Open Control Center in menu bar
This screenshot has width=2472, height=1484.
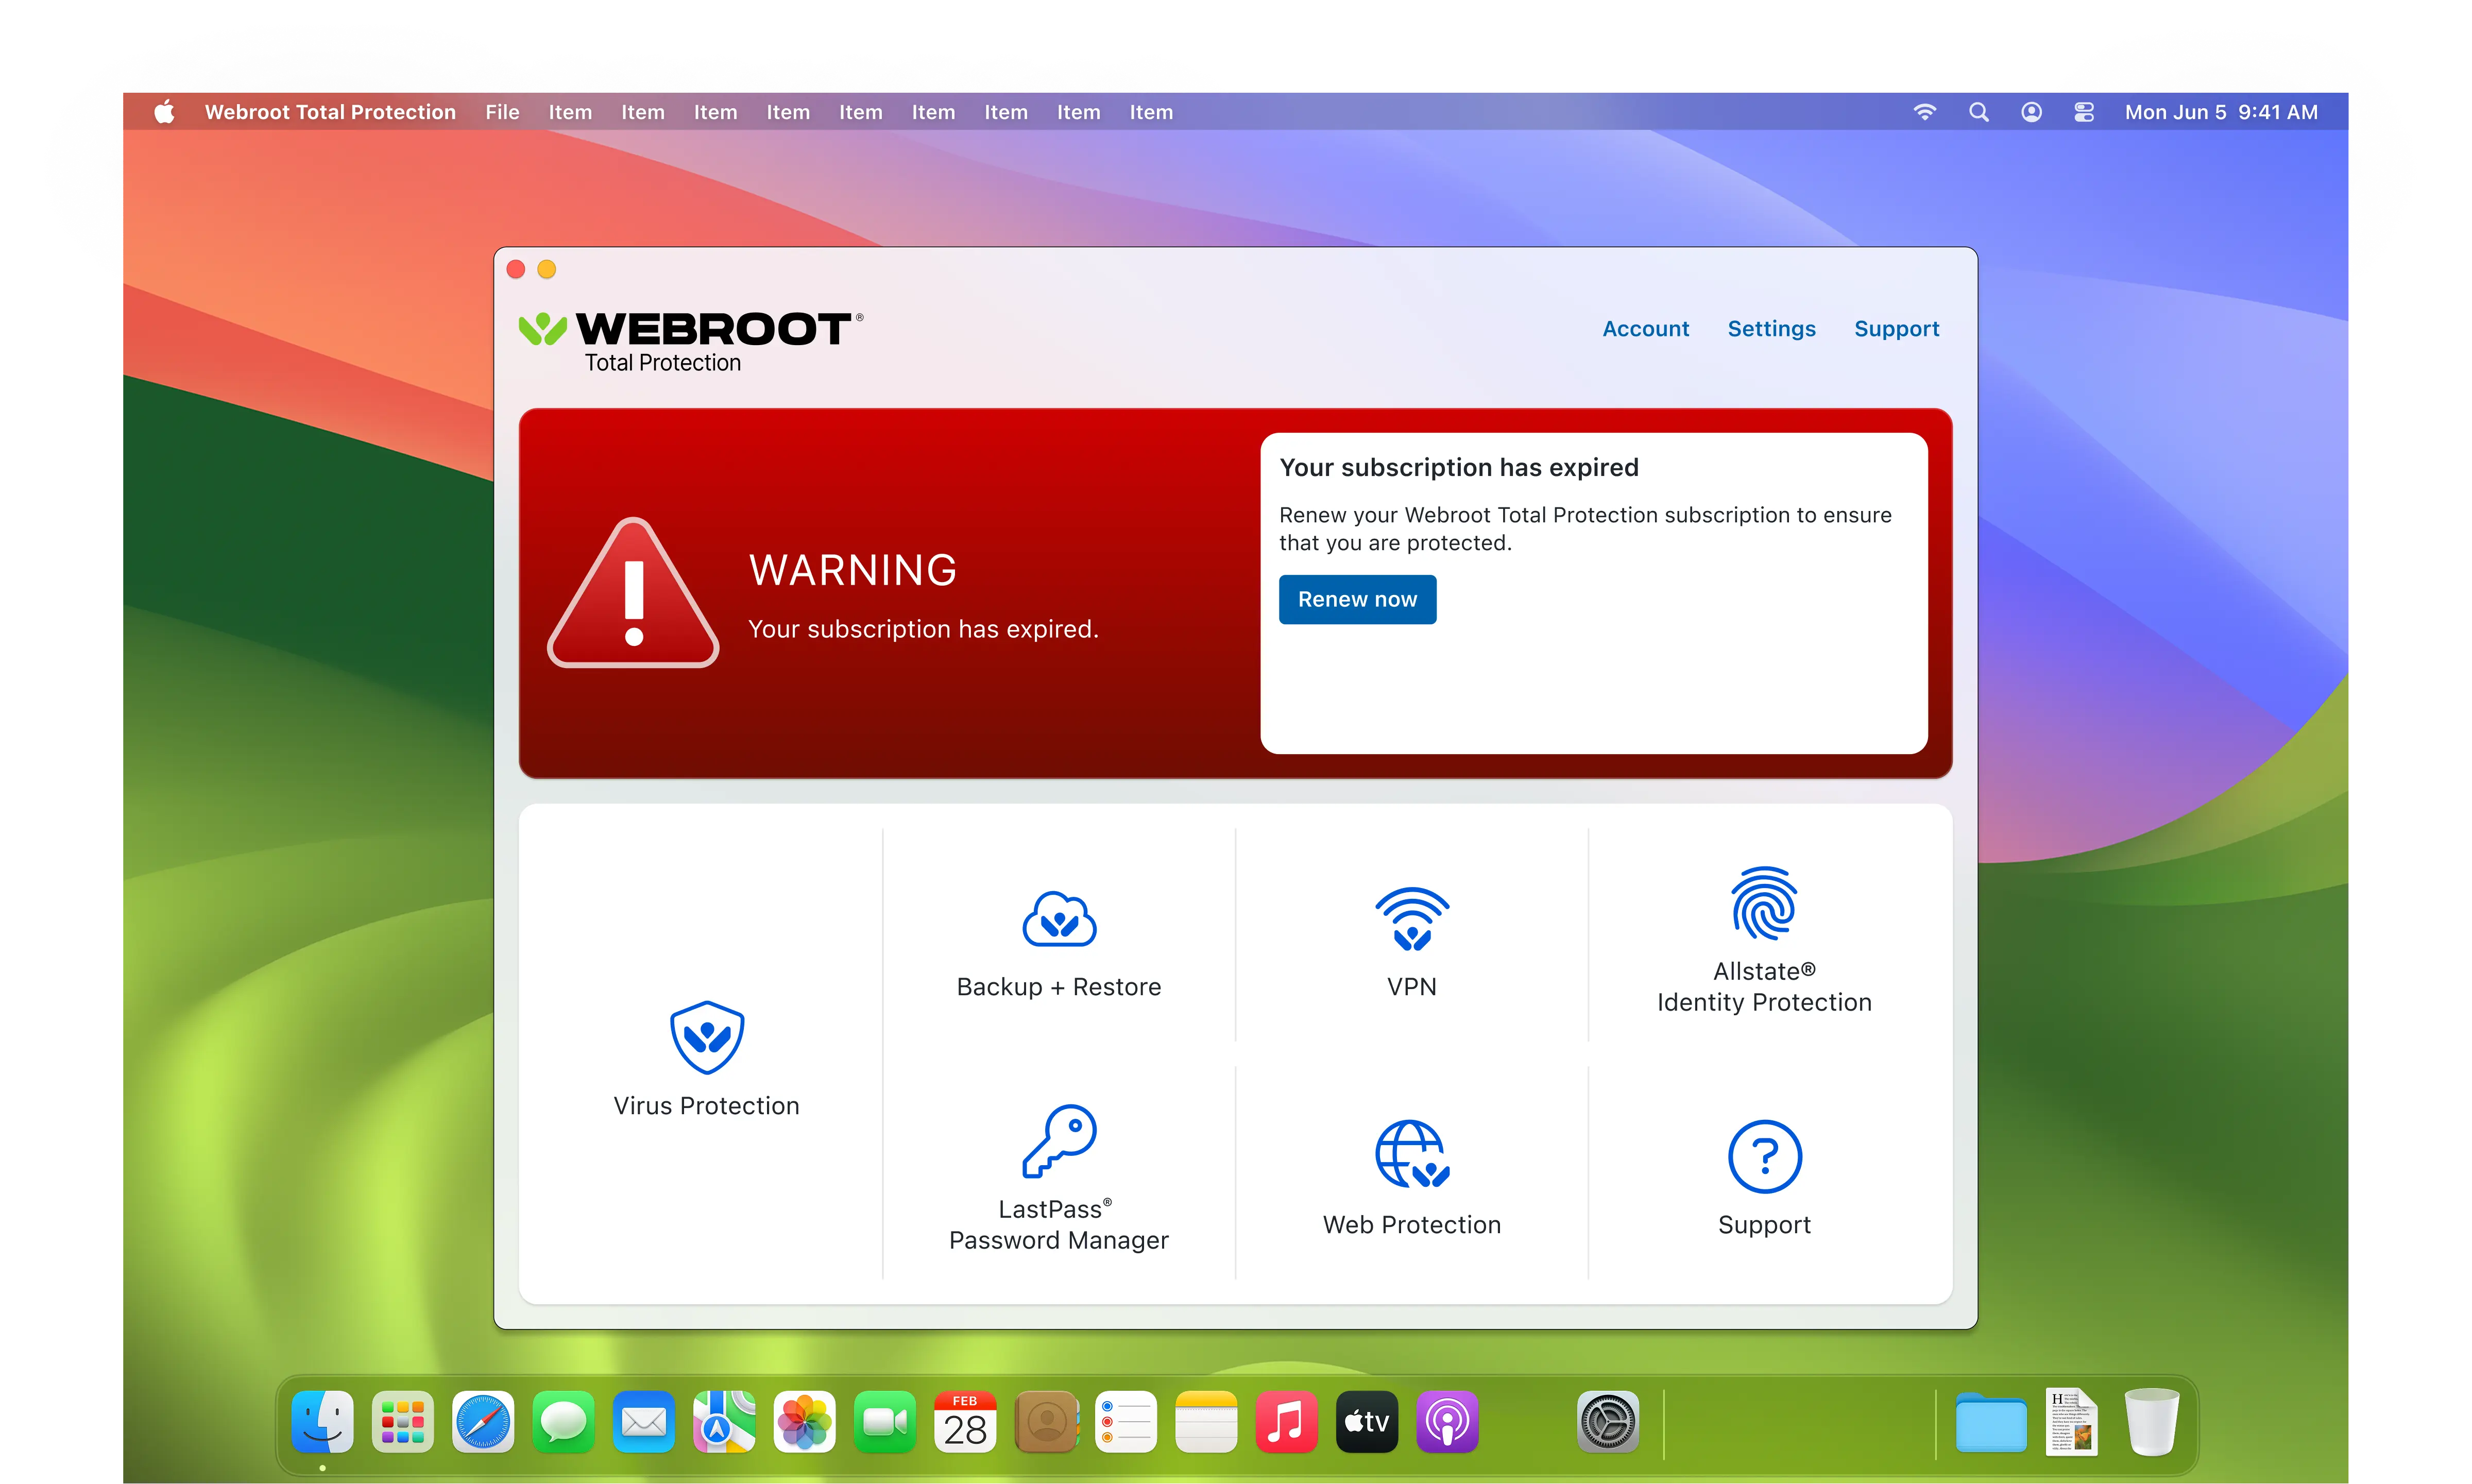[x=2084, y=112]
